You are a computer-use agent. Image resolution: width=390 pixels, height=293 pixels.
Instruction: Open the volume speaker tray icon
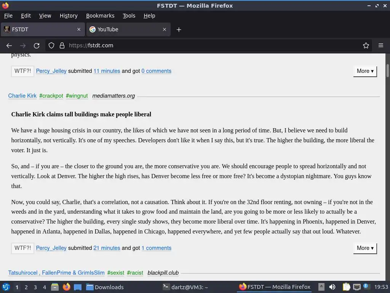(332, 287)
